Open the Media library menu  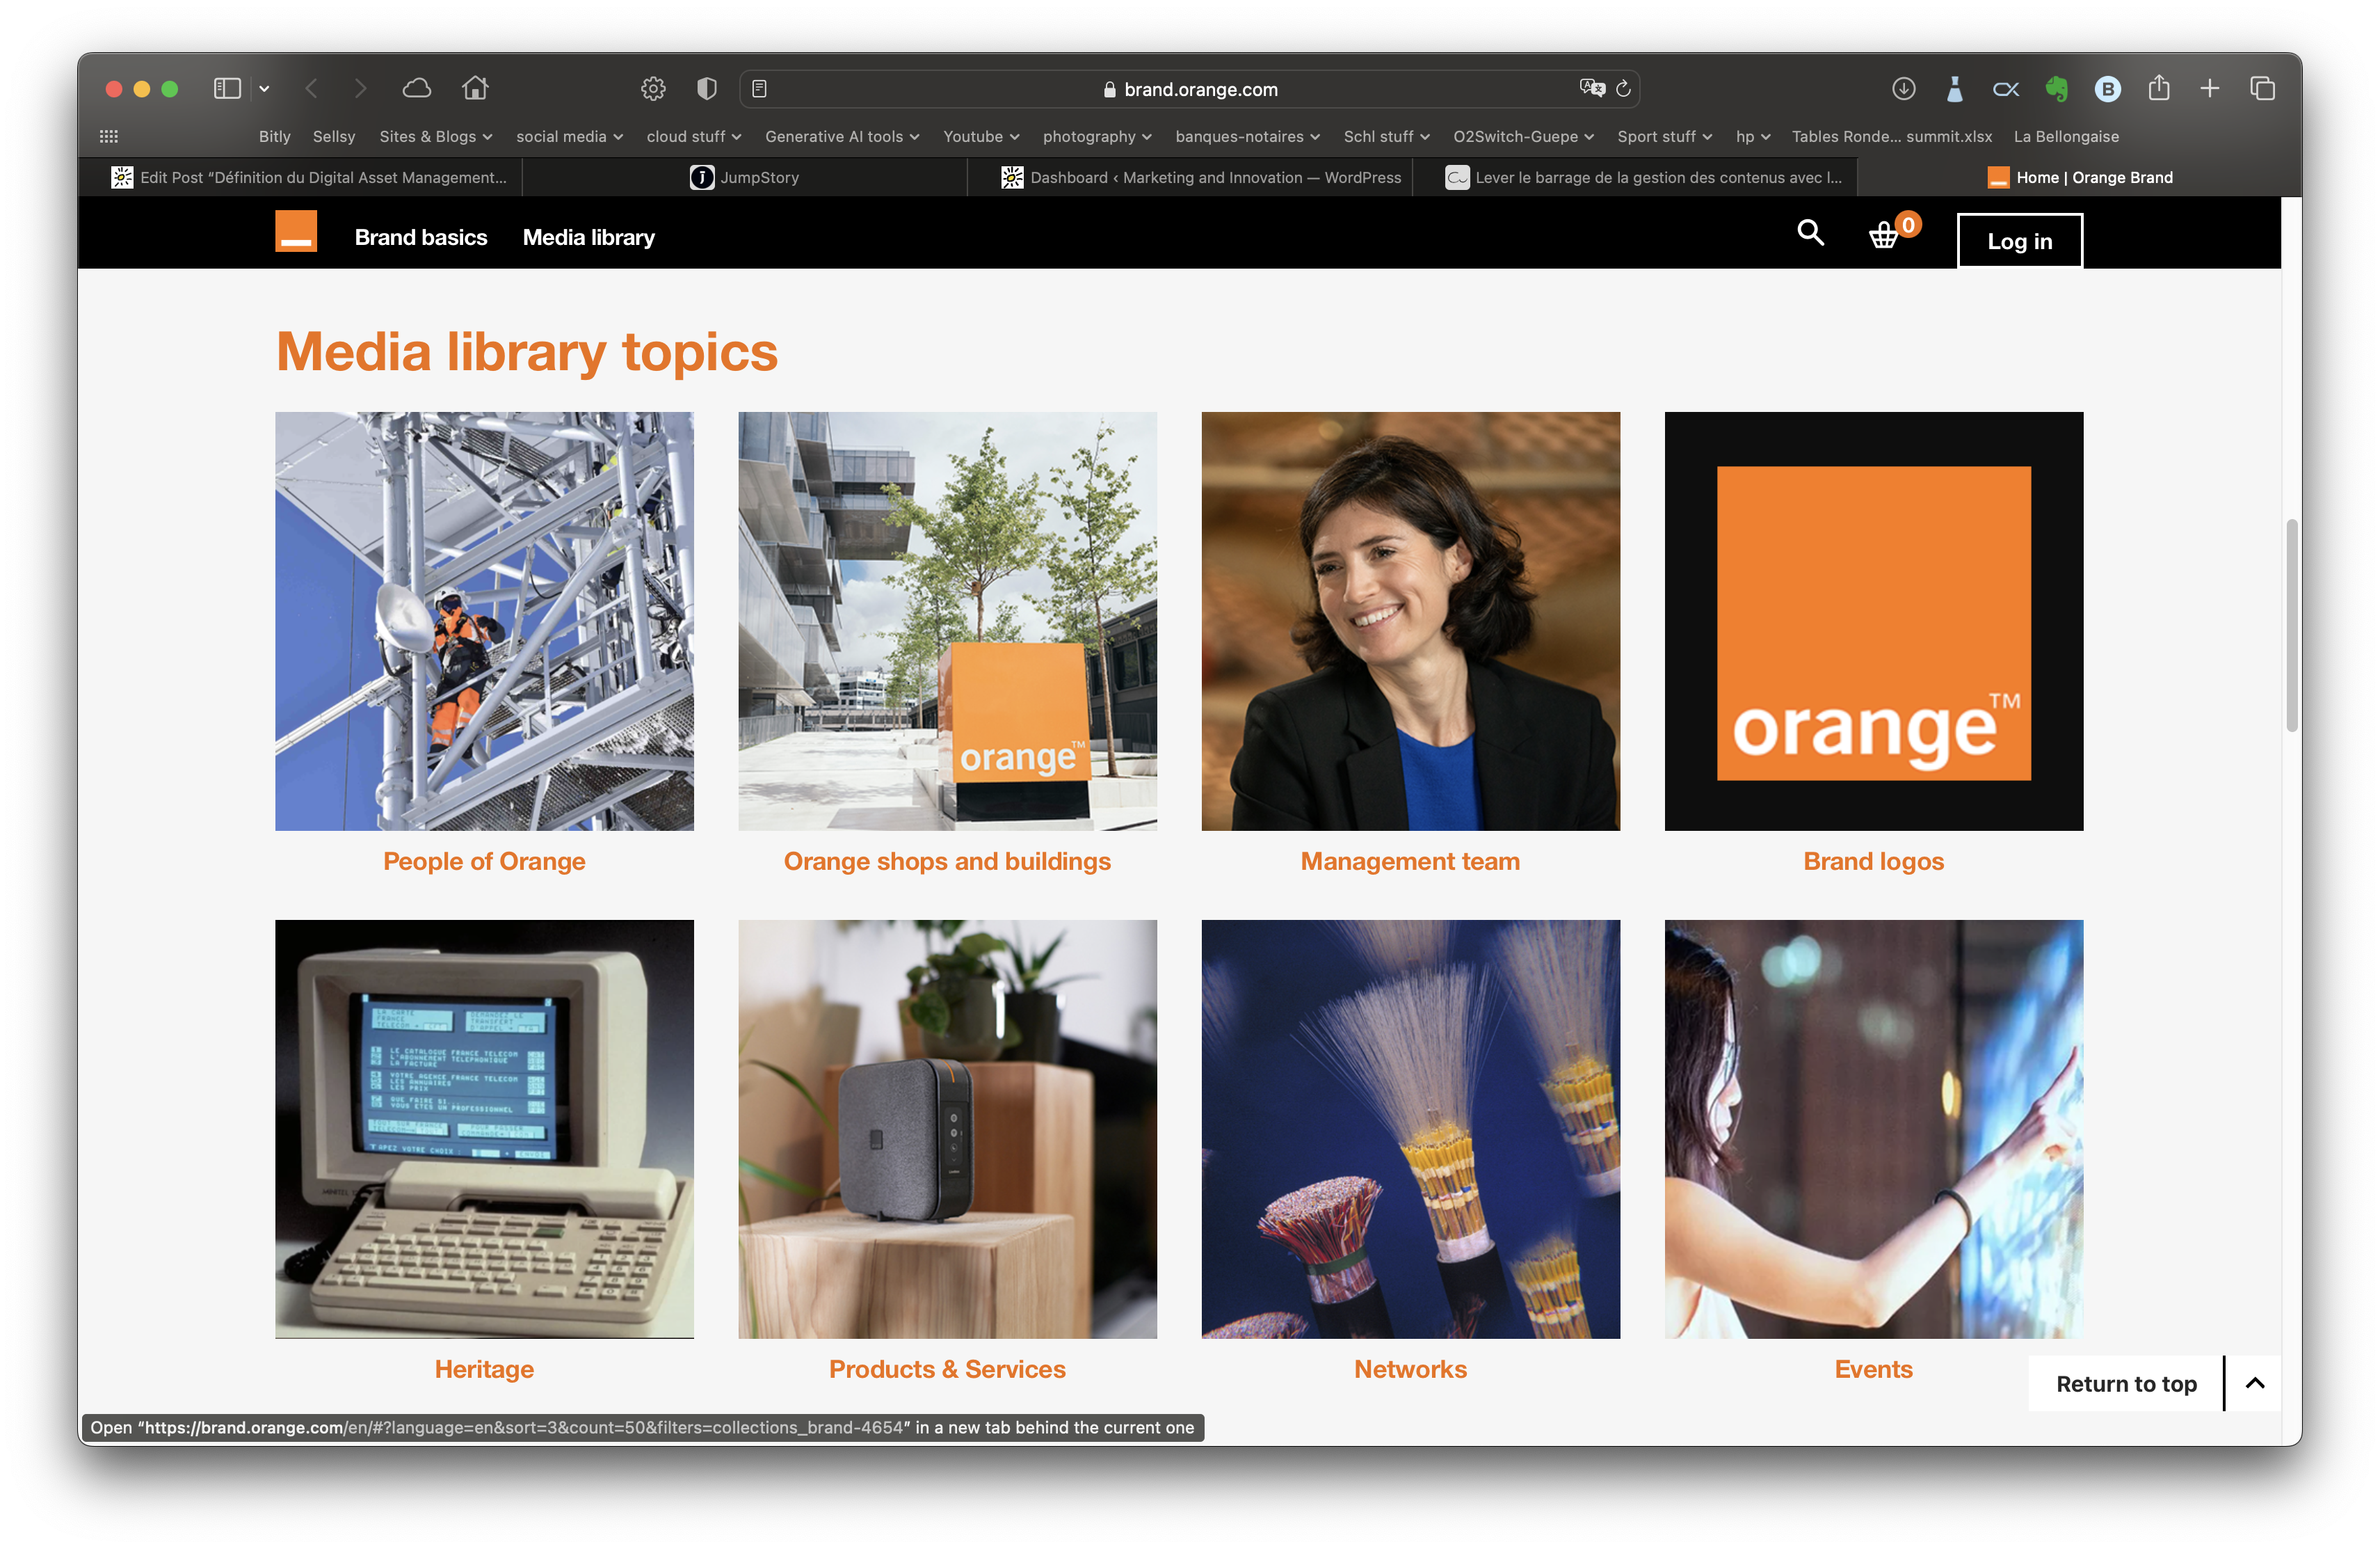[x=589, y=237]
